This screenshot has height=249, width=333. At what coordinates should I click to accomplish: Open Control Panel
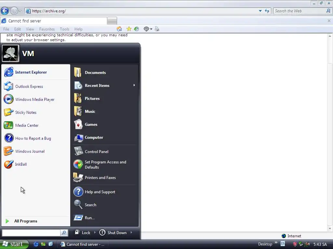pos(105,152)
